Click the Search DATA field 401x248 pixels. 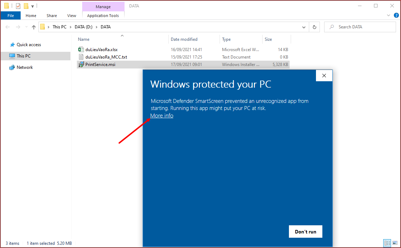coord(360,27)
